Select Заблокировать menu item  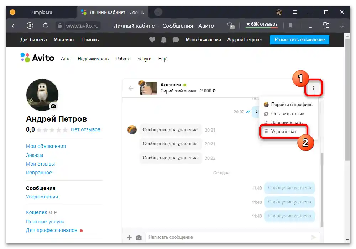[x=283, y=122]
